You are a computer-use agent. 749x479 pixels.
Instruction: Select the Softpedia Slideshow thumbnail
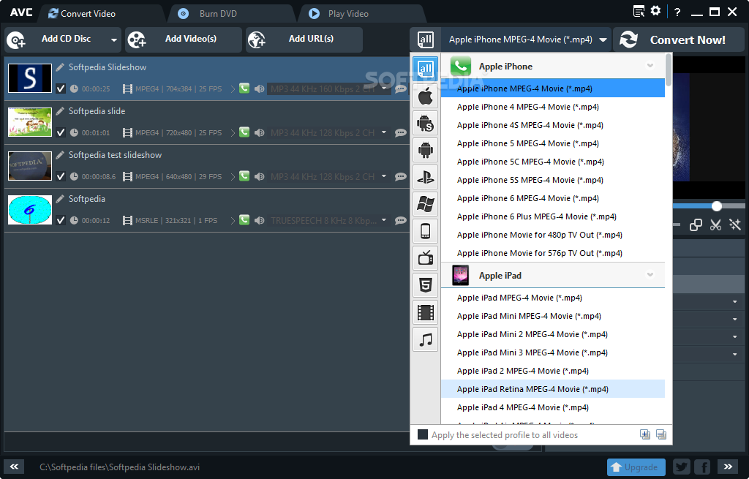click(x=30, y=78)
